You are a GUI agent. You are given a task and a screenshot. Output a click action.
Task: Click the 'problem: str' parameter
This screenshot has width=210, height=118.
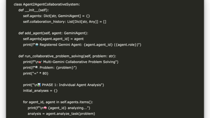pos(103,56)
